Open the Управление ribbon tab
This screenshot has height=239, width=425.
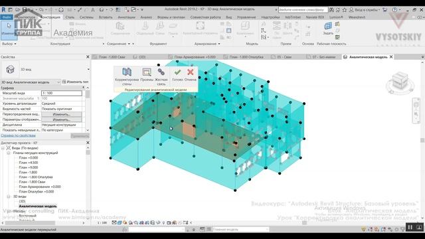(x=246, y=17)
